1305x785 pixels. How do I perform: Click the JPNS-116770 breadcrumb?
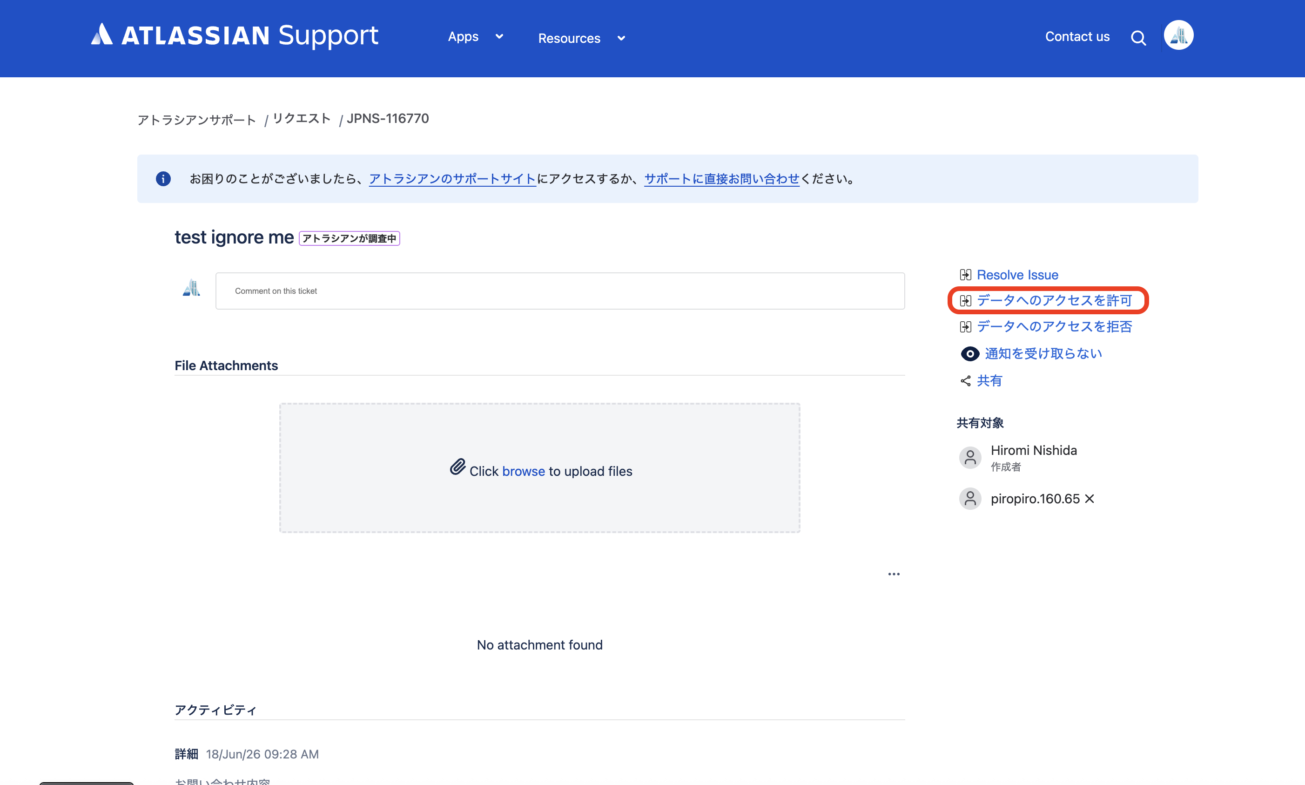point(388,118)
